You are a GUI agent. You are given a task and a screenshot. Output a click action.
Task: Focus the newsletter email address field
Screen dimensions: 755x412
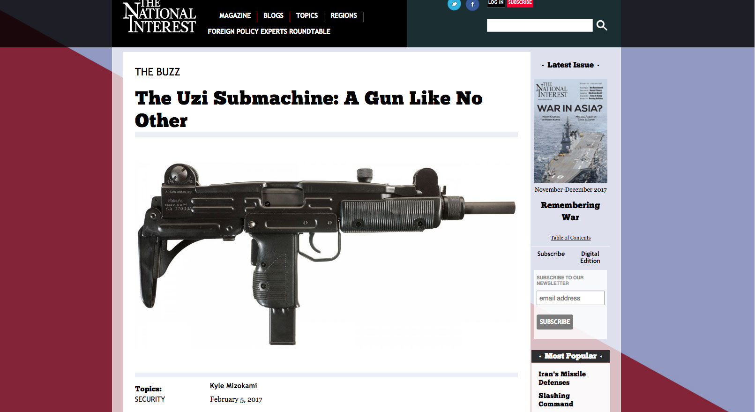pos(570,298)
